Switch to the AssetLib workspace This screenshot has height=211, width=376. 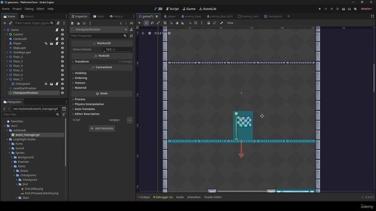click(207, 9)
